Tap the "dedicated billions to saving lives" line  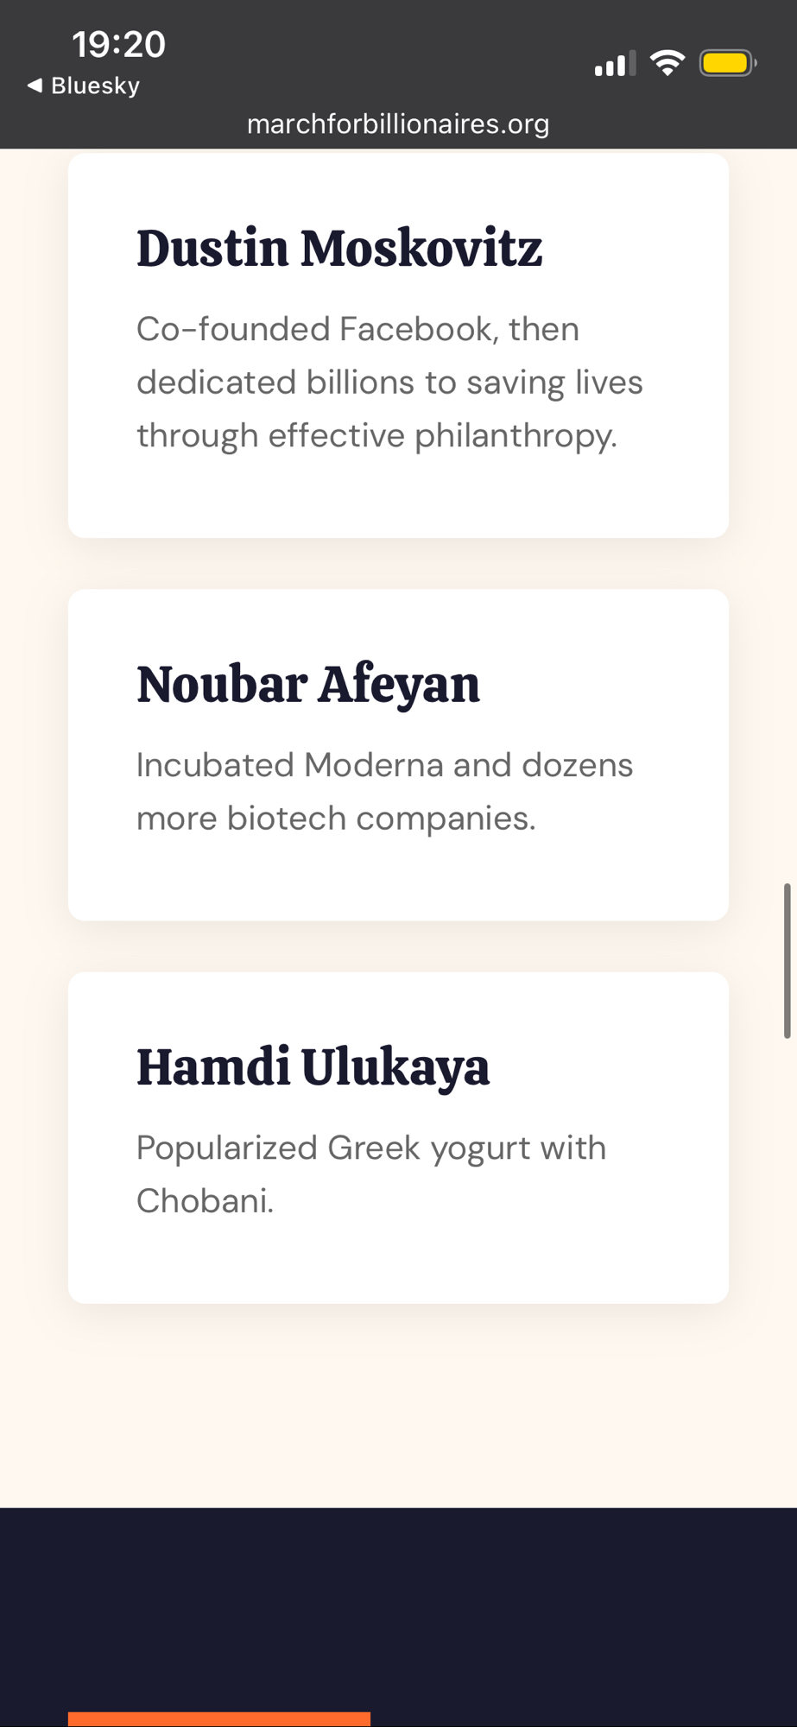pos(389,383)
